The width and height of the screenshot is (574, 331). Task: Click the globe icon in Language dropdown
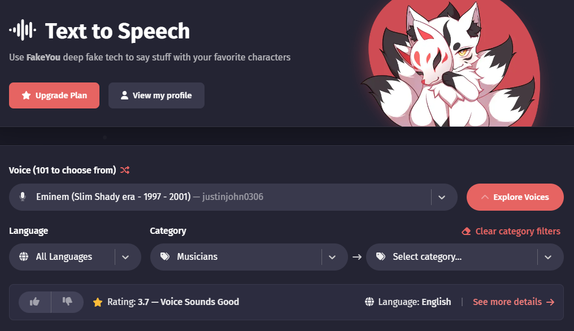(x=24, y=256)
